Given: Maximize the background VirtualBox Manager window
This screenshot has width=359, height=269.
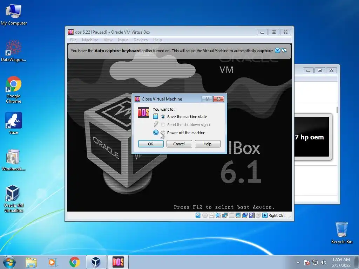Looking at the screenshot, I should [320, 70].
